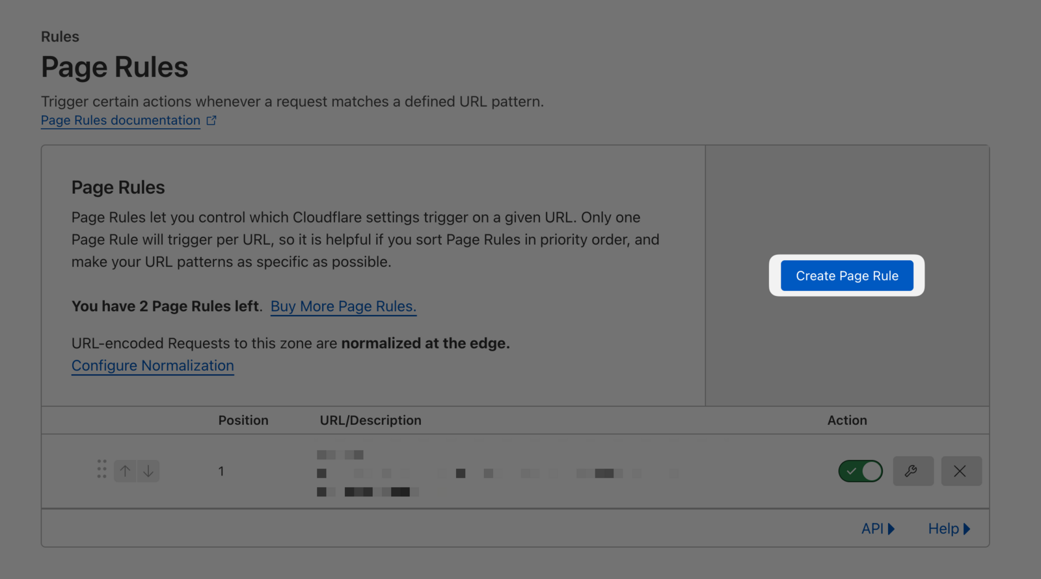Open the Buy More Page Rules link
The image size is (1041, 579).
[344, 306]
